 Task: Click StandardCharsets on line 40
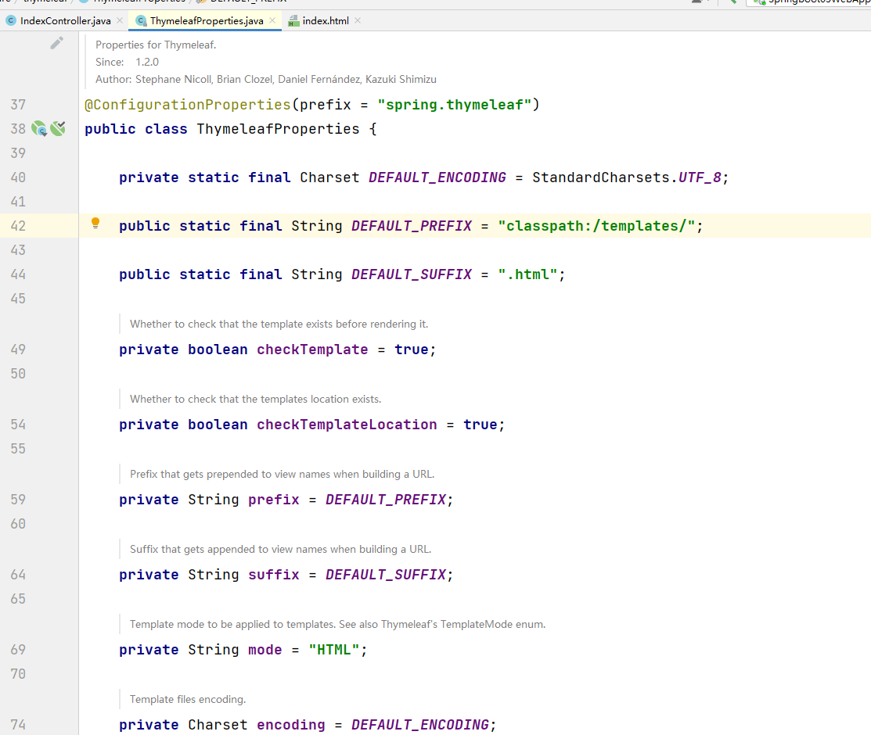(x=601, y=177)
